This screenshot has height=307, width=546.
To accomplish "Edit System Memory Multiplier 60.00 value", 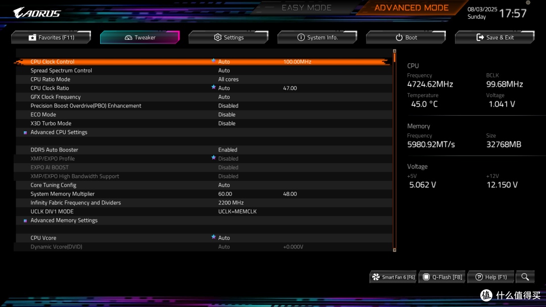I will point(225,194).
